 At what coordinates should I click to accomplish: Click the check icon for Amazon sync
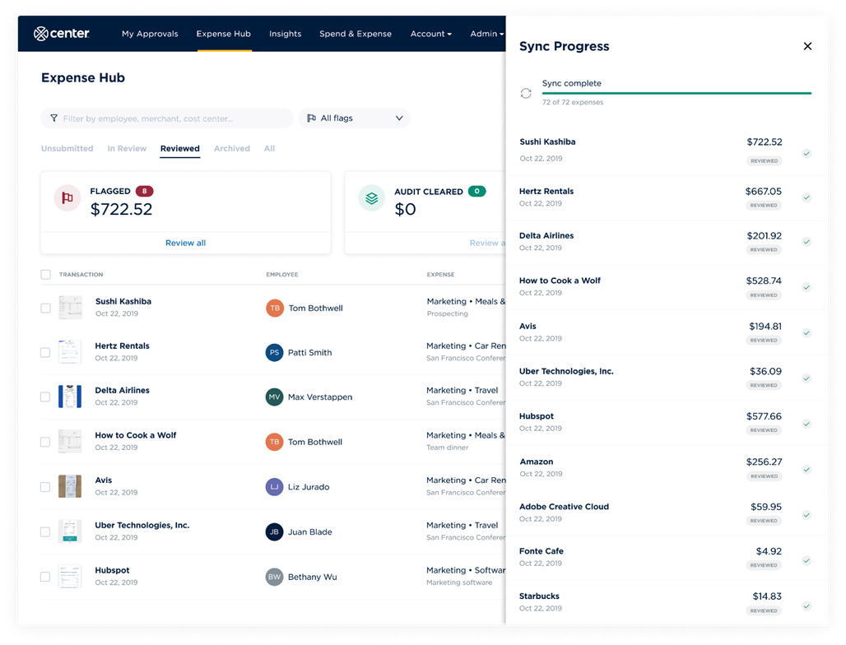click(x=806, y=470)
